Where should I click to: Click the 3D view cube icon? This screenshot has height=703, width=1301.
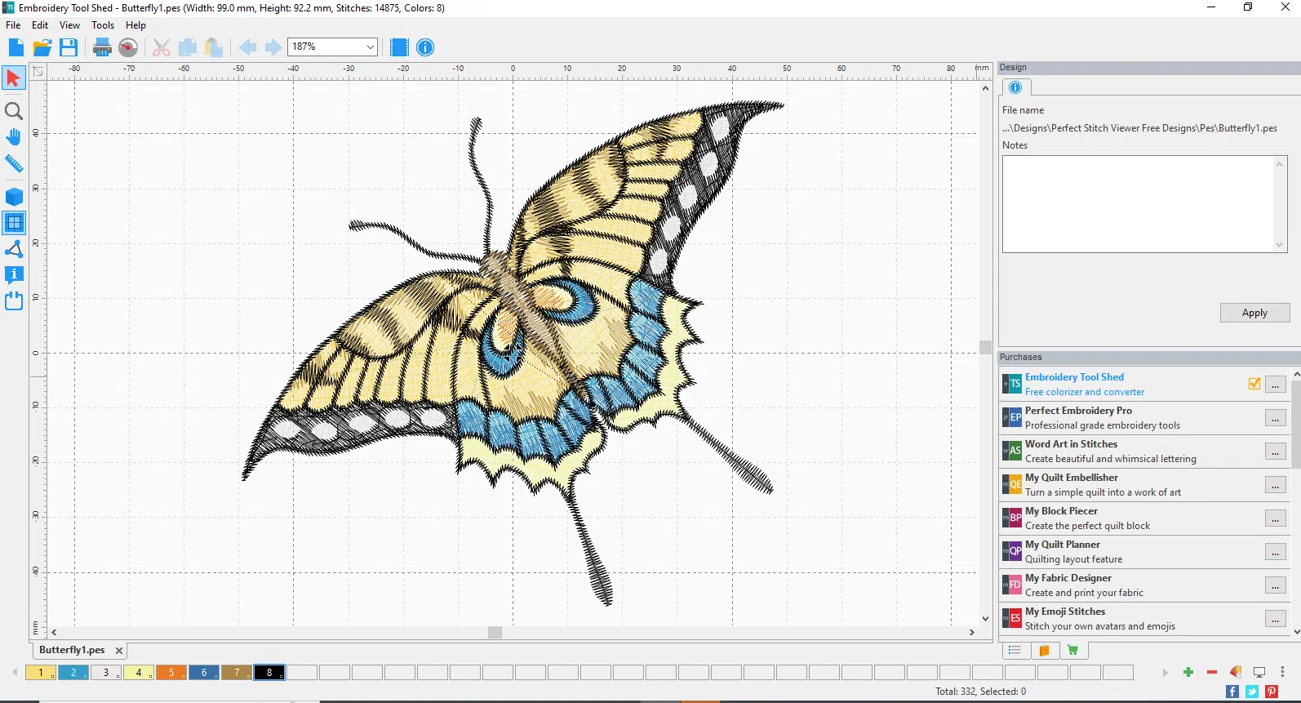coord(14,197)
